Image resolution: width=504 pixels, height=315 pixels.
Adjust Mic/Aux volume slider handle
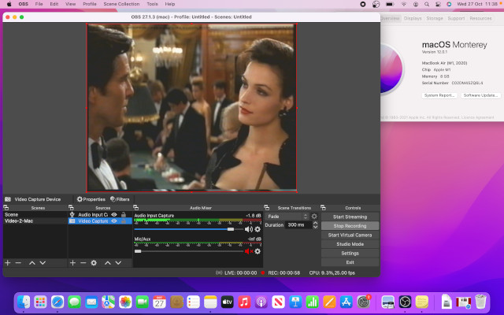pos(138,251)
